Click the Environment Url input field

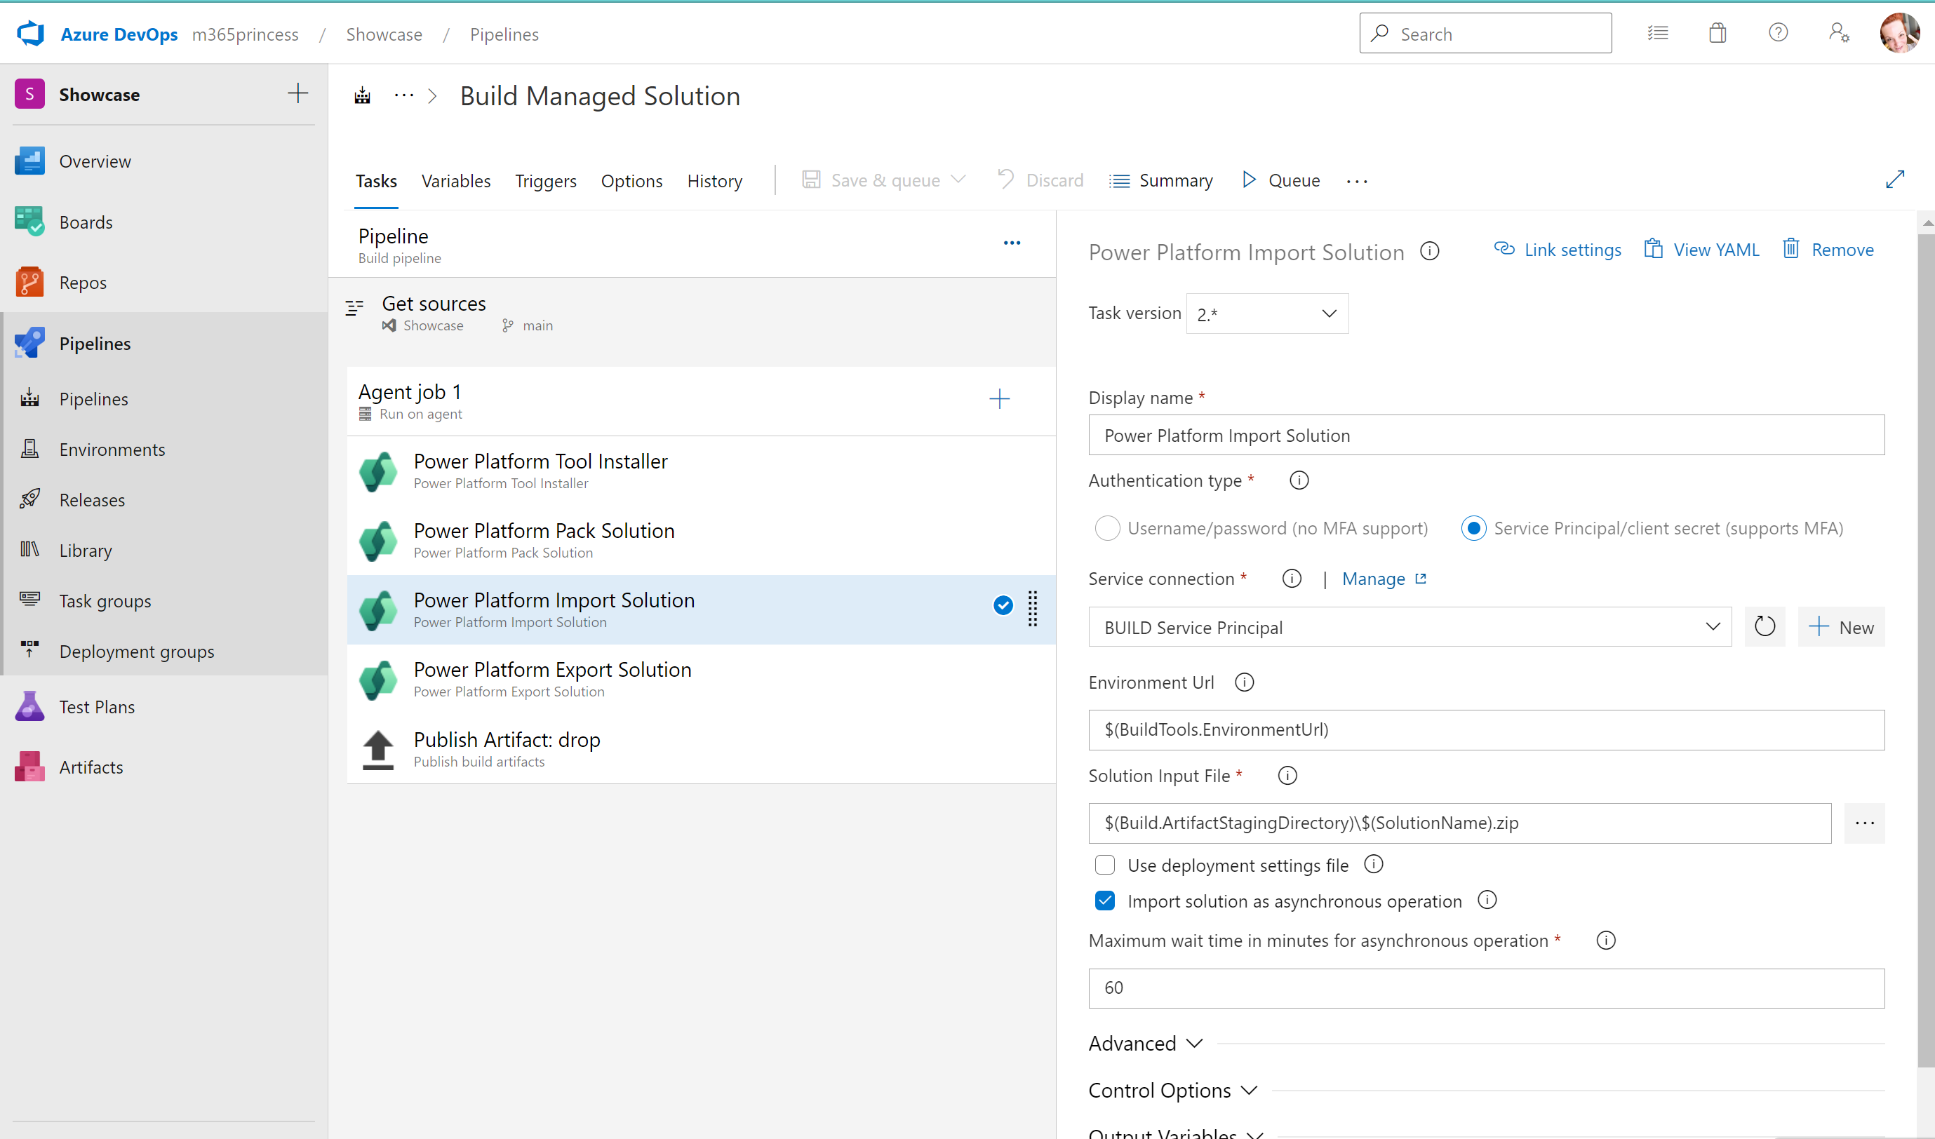coord(1486,729)
